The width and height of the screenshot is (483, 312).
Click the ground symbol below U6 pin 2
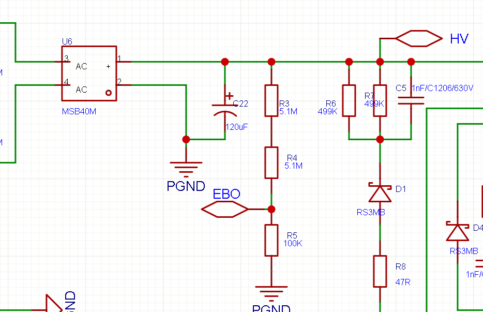point(186,167)
